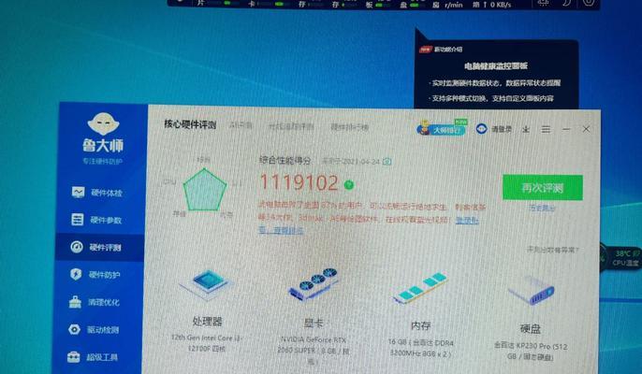Click the score value 1119102
The width and height of the screenshot is (642, 374).
point(299,182)
